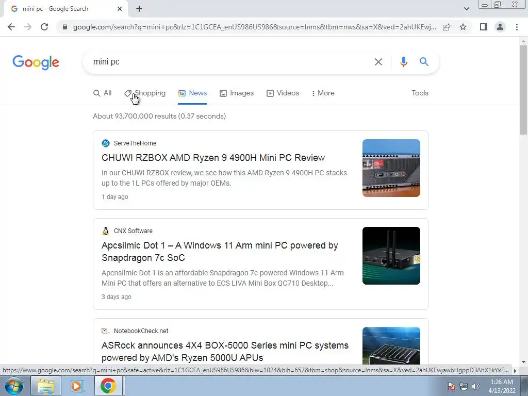Open the Action Center flag icon
The height and width of the screenshot is (396, 528).
[451, 387]
